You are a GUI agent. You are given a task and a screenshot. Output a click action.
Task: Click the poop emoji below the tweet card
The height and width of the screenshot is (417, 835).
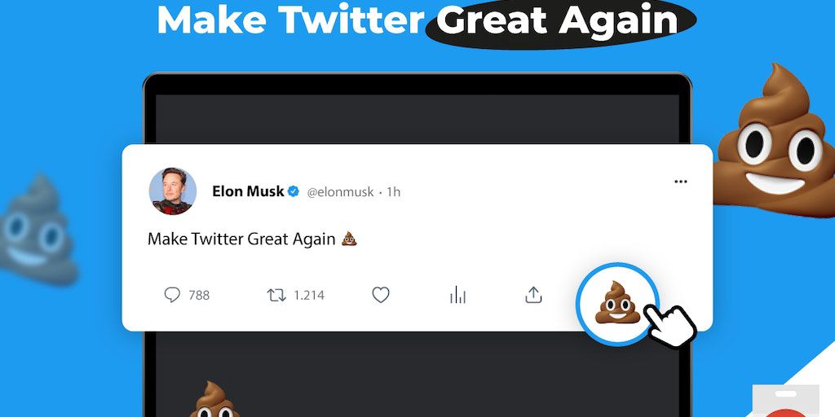(214, 401)
